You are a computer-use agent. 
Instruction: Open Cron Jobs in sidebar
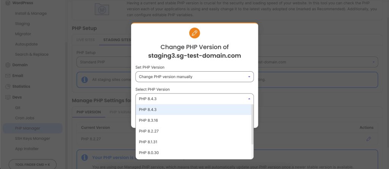tap(25, 118)
